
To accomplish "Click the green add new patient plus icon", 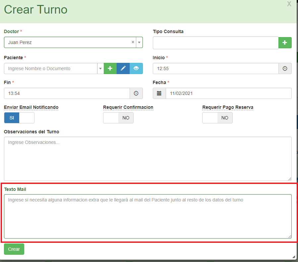I will pos(110,68).
